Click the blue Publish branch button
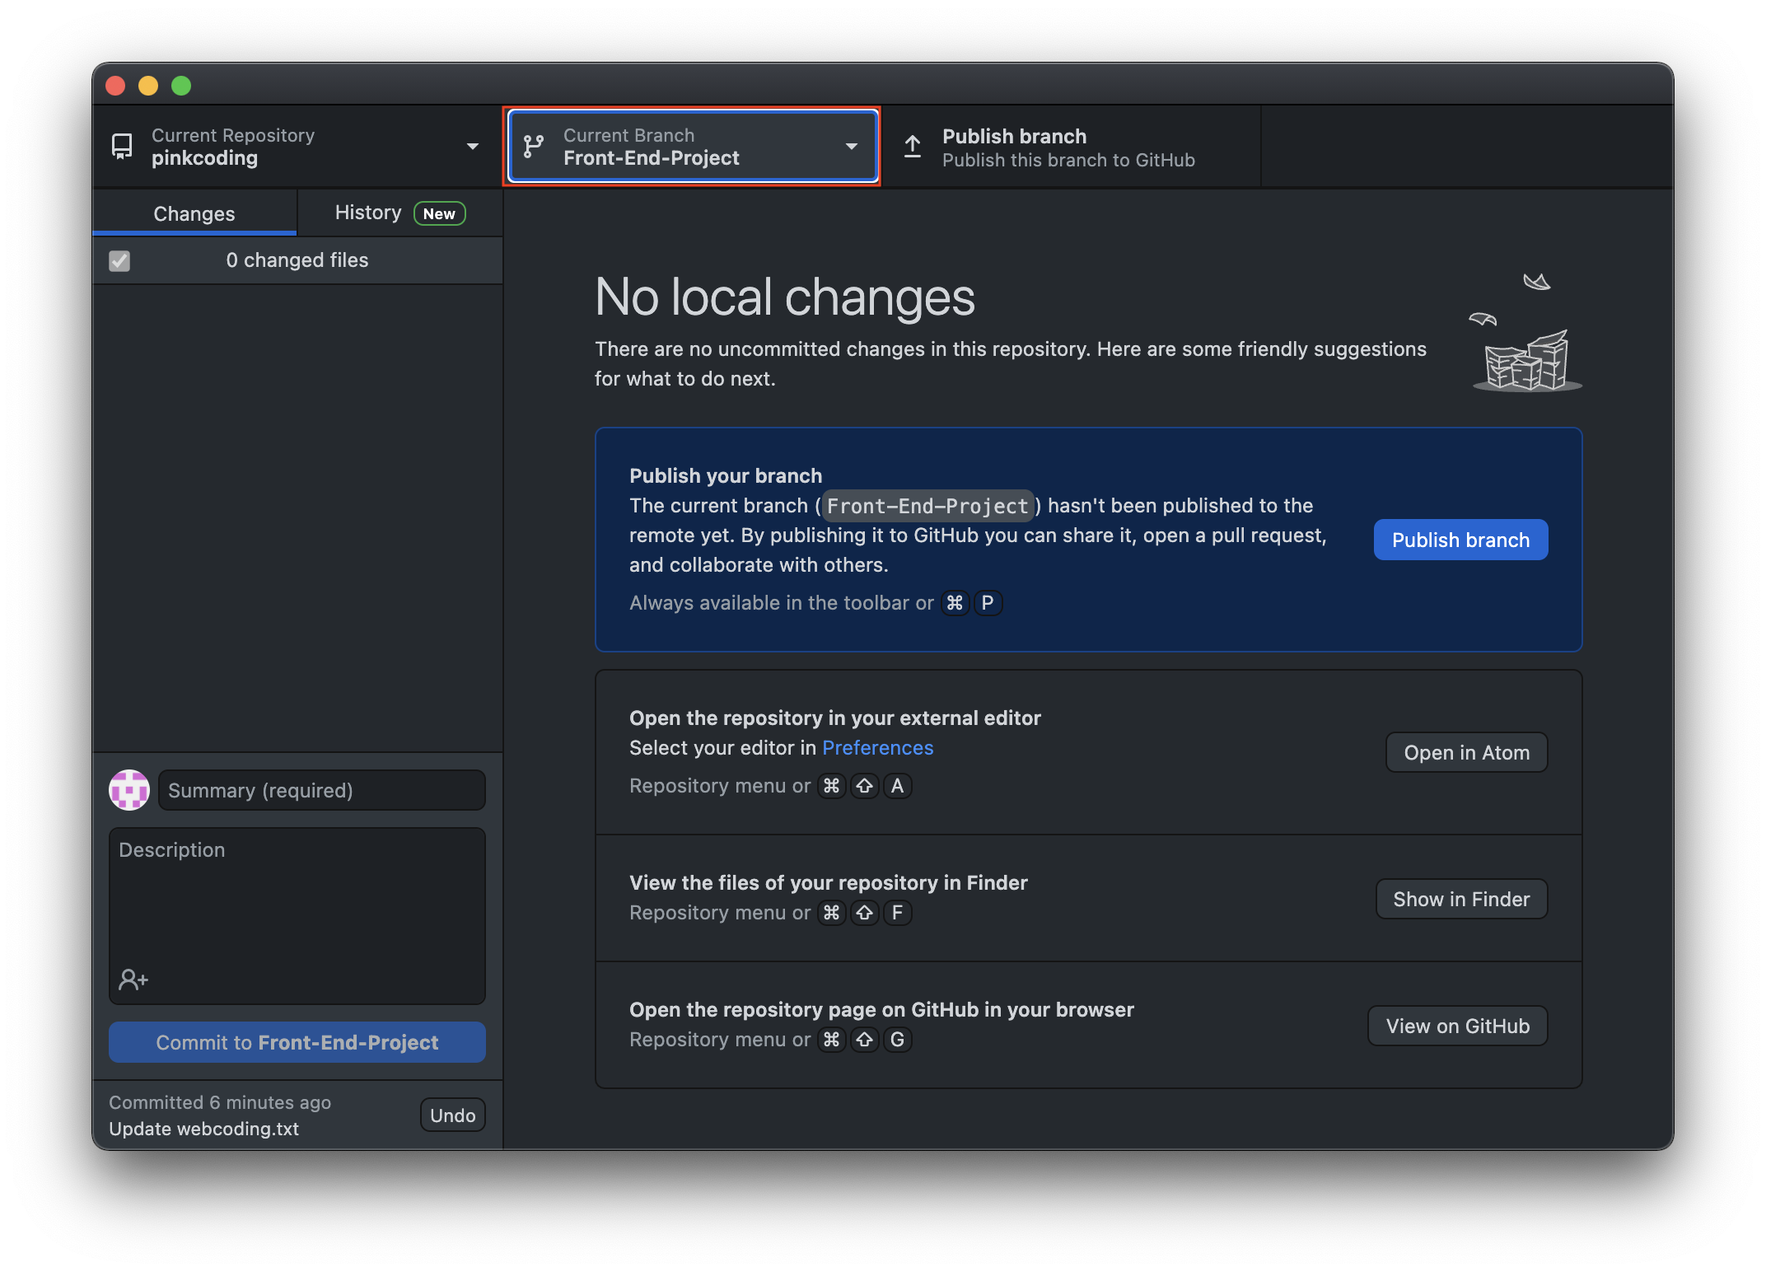The image size is (1766, 1272). [1460, 540]
